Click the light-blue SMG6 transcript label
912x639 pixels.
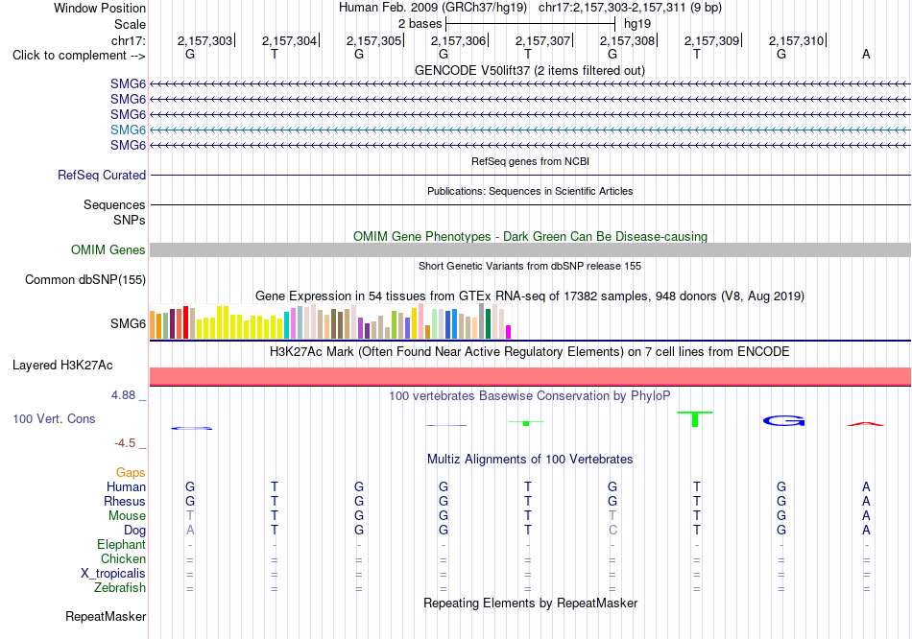(x=128, y=130)
